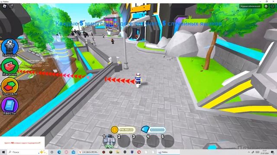This screenshot has height=155, width=277.
Task: Open the notification center icon
Action: point(272,152)
